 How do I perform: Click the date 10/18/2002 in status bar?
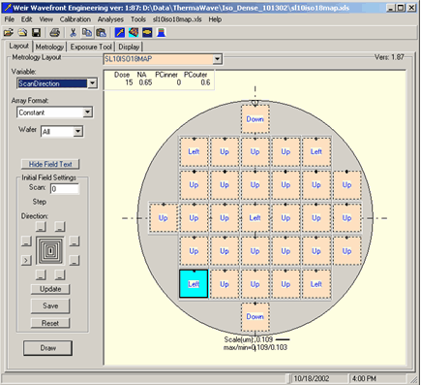312,378
